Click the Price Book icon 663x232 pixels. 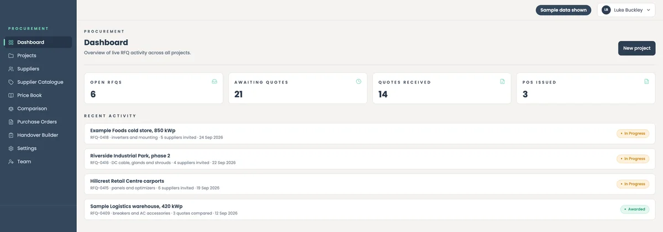tap(11, 96)
